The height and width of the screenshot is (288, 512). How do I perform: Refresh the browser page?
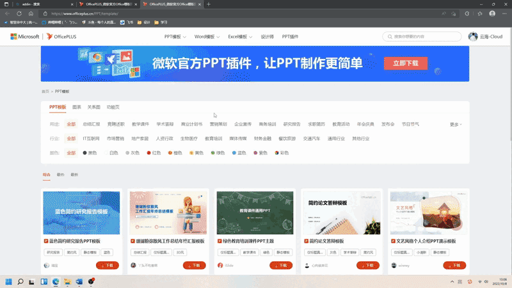(19, 13)
